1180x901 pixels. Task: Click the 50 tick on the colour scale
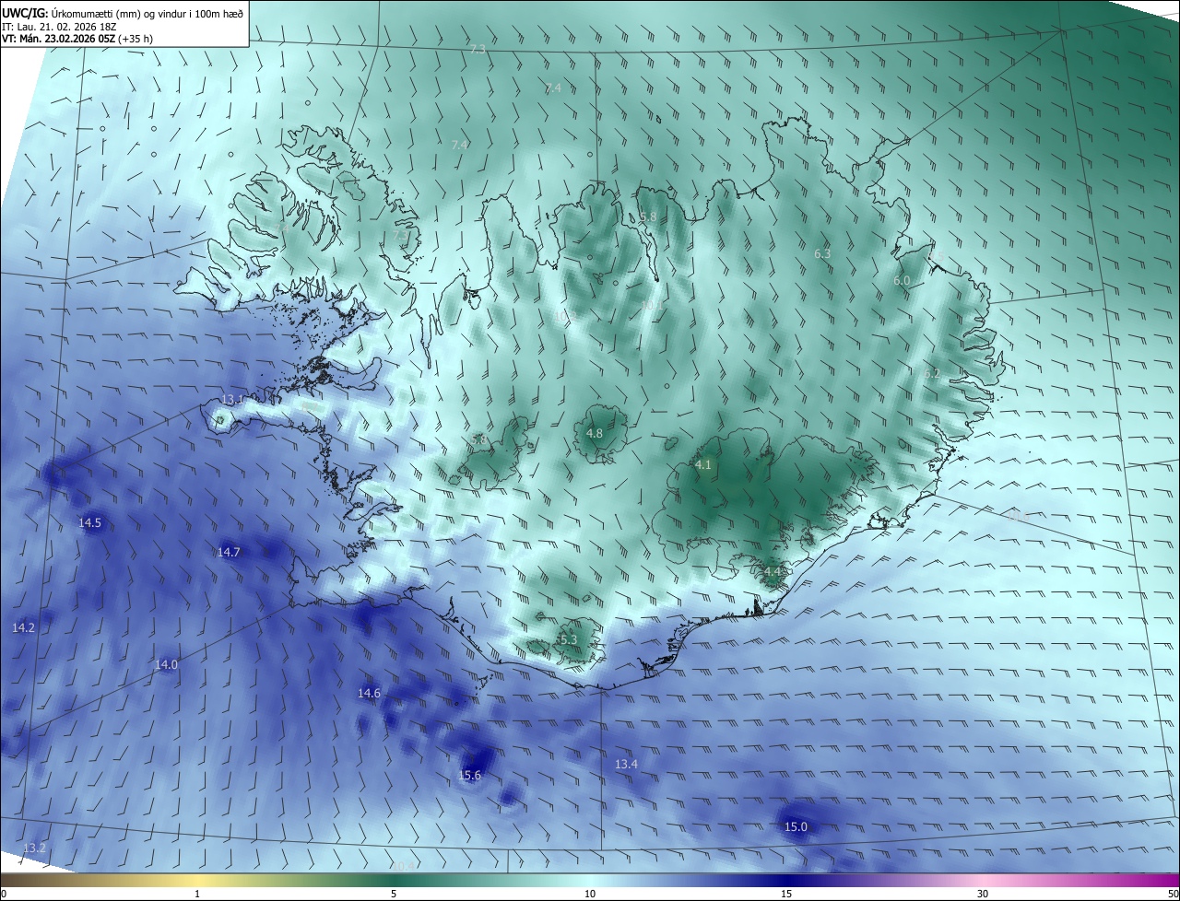pos(1173,894)
